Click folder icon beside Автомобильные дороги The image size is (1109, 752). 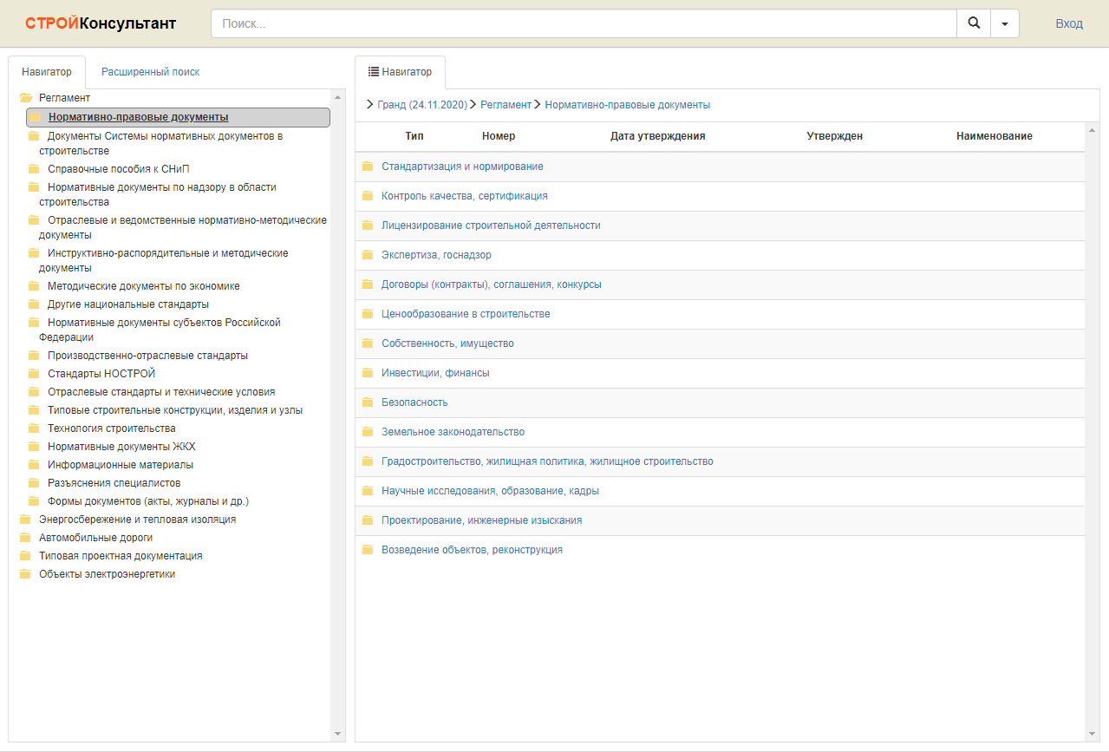(25, 538)
